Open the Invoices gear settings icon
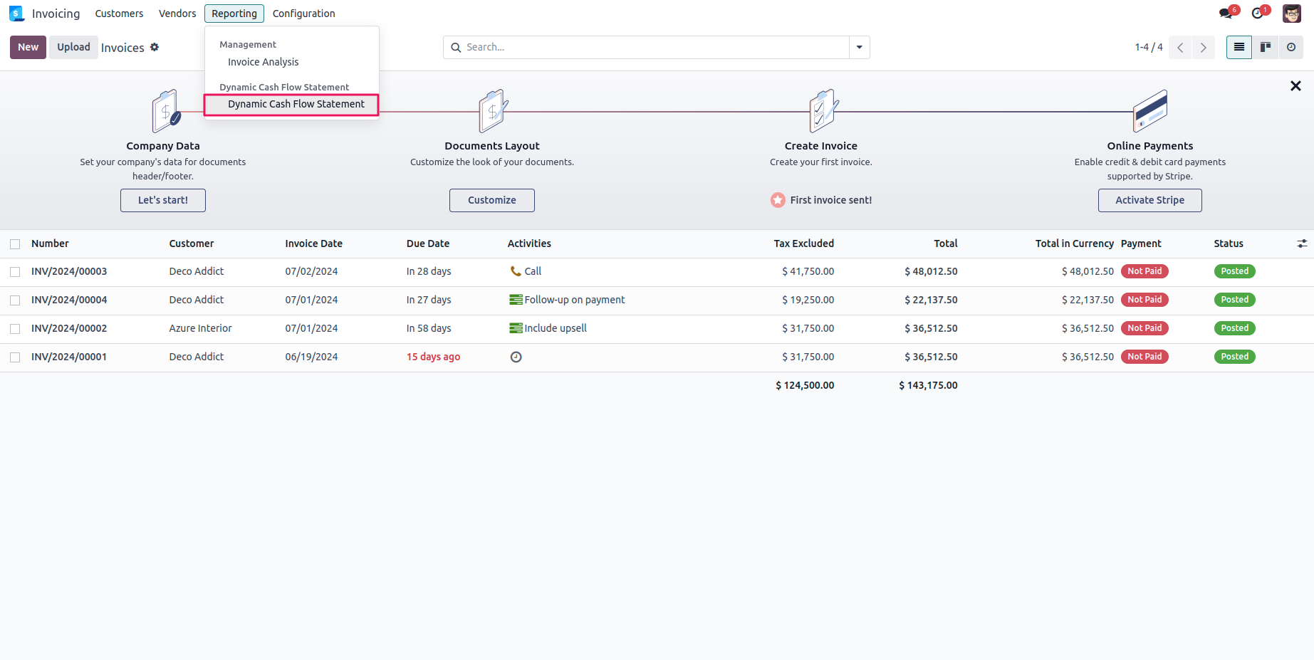1314x660 pixels. coord(155,47)
